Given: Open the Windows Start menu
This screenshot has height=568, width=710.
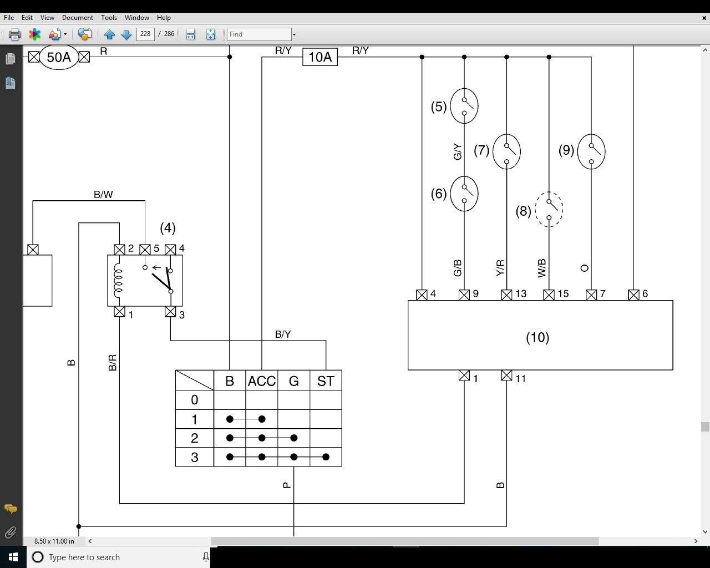Looking at the screenshot, I should coord(13,557).
